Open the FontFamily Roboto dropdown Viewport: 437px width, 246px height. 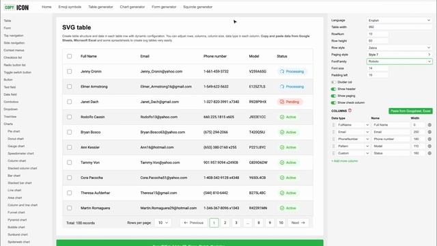point(399,61)
